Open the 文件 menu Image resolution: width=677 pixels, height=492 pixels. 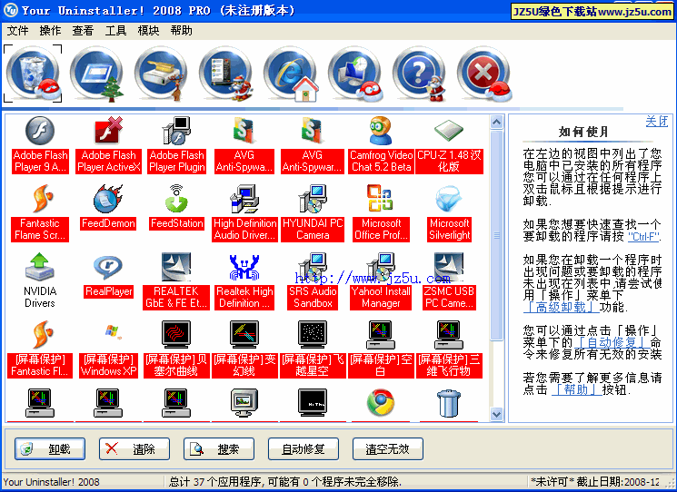tap(17, 30)
